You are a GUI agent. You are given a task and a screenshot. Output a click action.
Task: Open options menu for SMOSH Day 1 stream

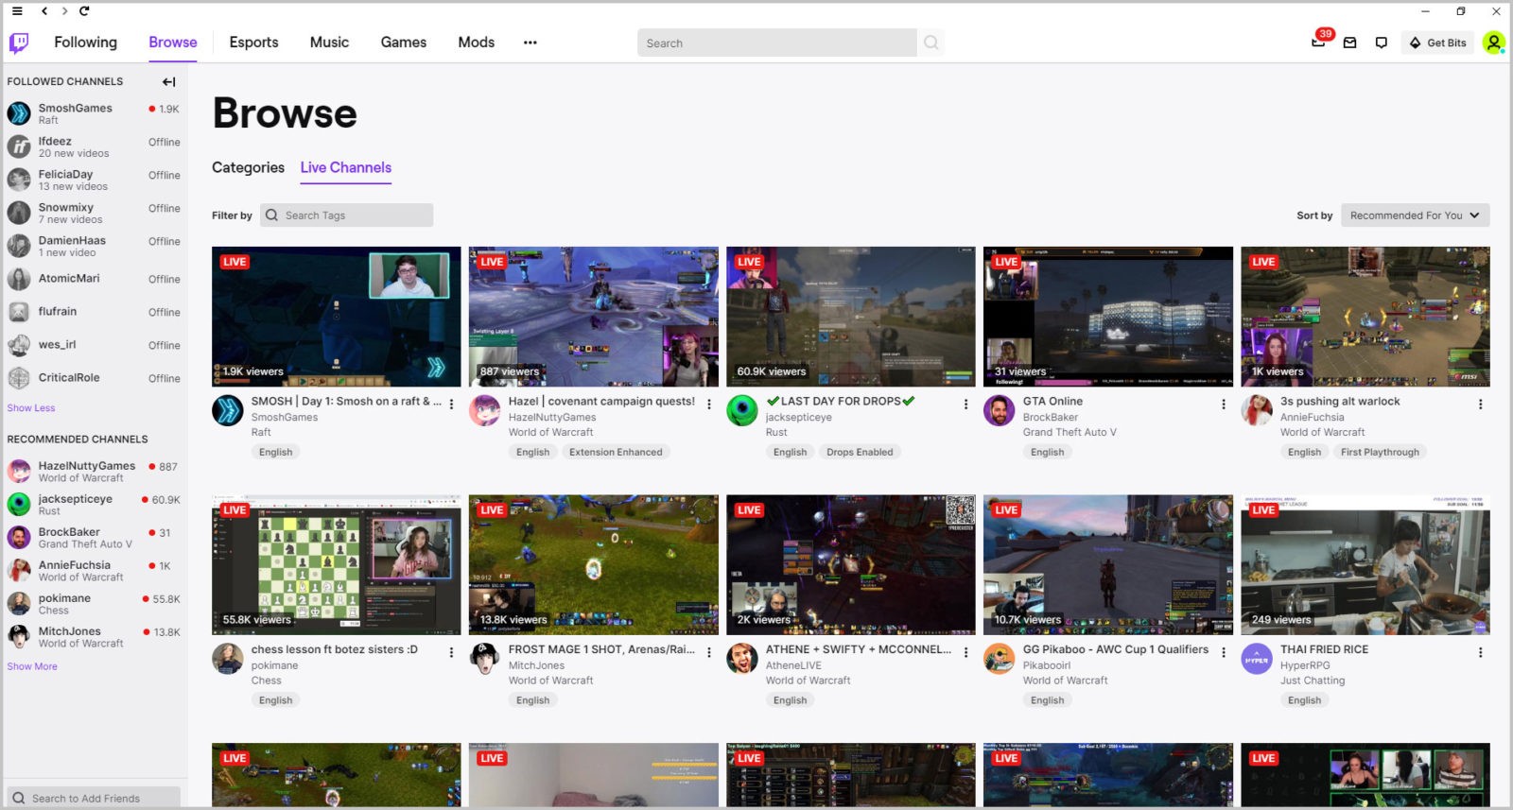pyautogui.click(x=451, y=405)
